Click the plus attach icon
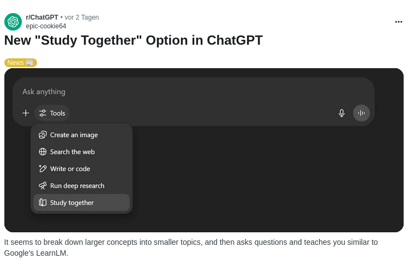Viewport: 408px width, 265px height. 26,113
